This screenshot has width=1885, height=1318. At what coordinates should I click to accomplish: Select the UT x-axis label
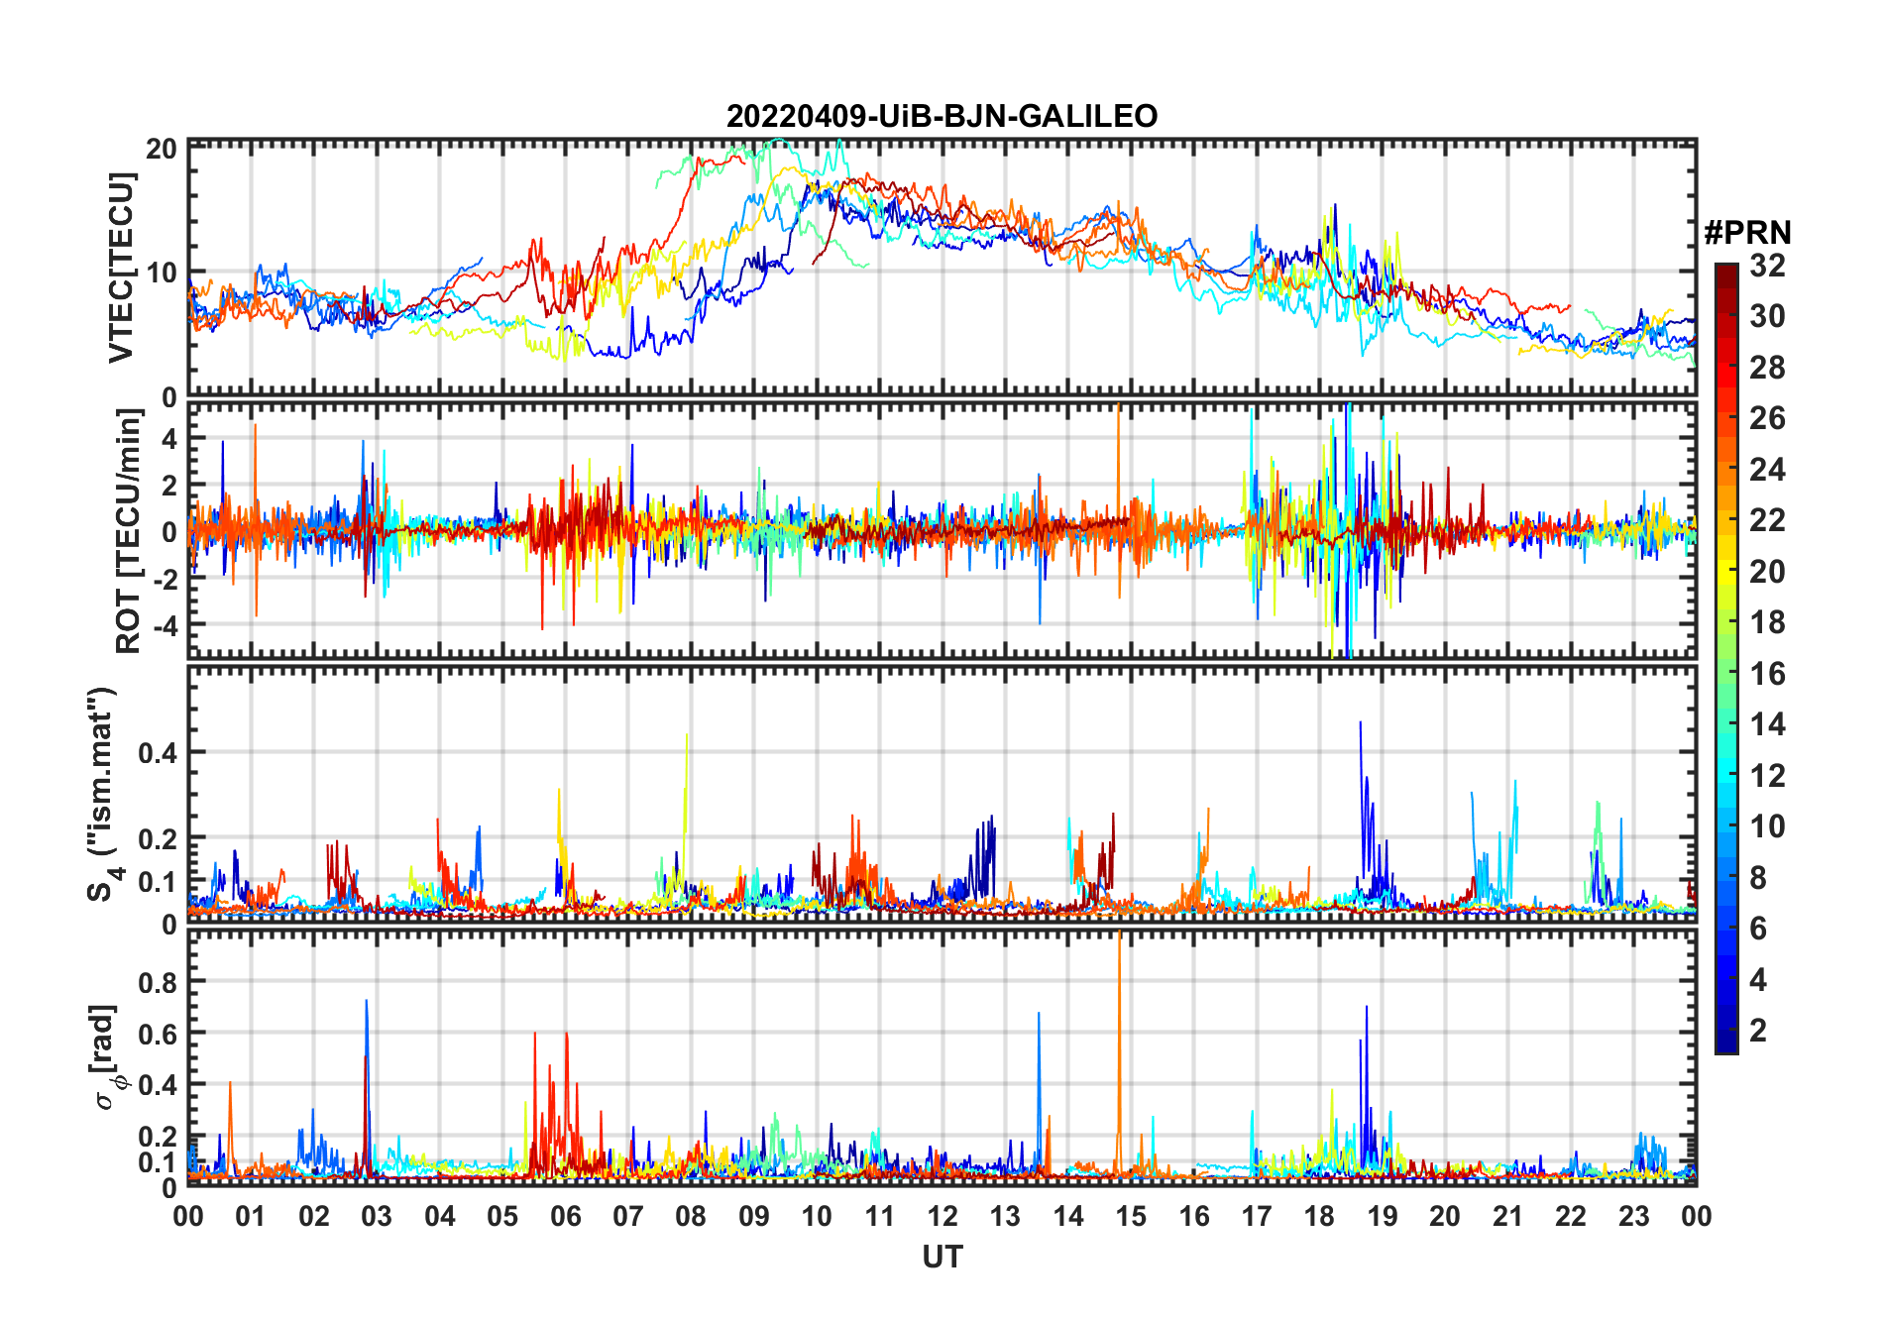pos(942,1257)
